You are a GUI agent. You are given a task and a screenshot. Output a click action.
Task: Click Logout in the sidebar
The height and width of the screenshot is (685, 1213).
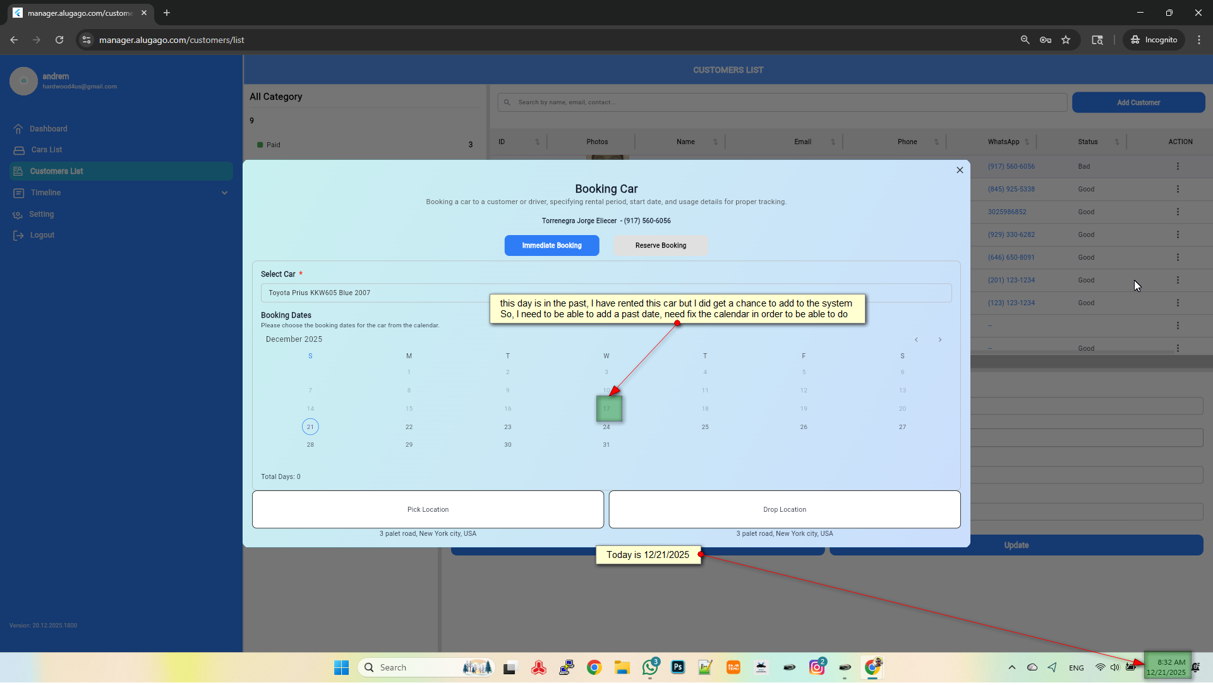[x=42, y=235]
